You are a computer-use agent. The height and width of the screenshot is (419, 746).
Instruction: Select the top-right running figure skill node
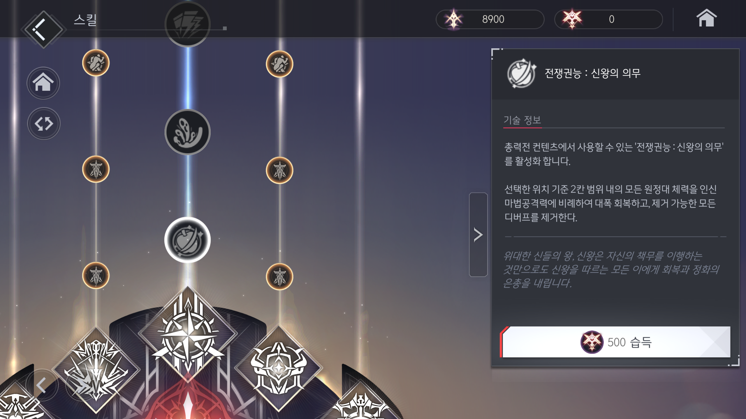click(279, 64)
